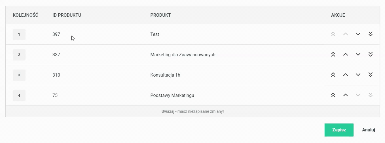Select the Podstawy Marketingu product name

(x=172, y=95)
